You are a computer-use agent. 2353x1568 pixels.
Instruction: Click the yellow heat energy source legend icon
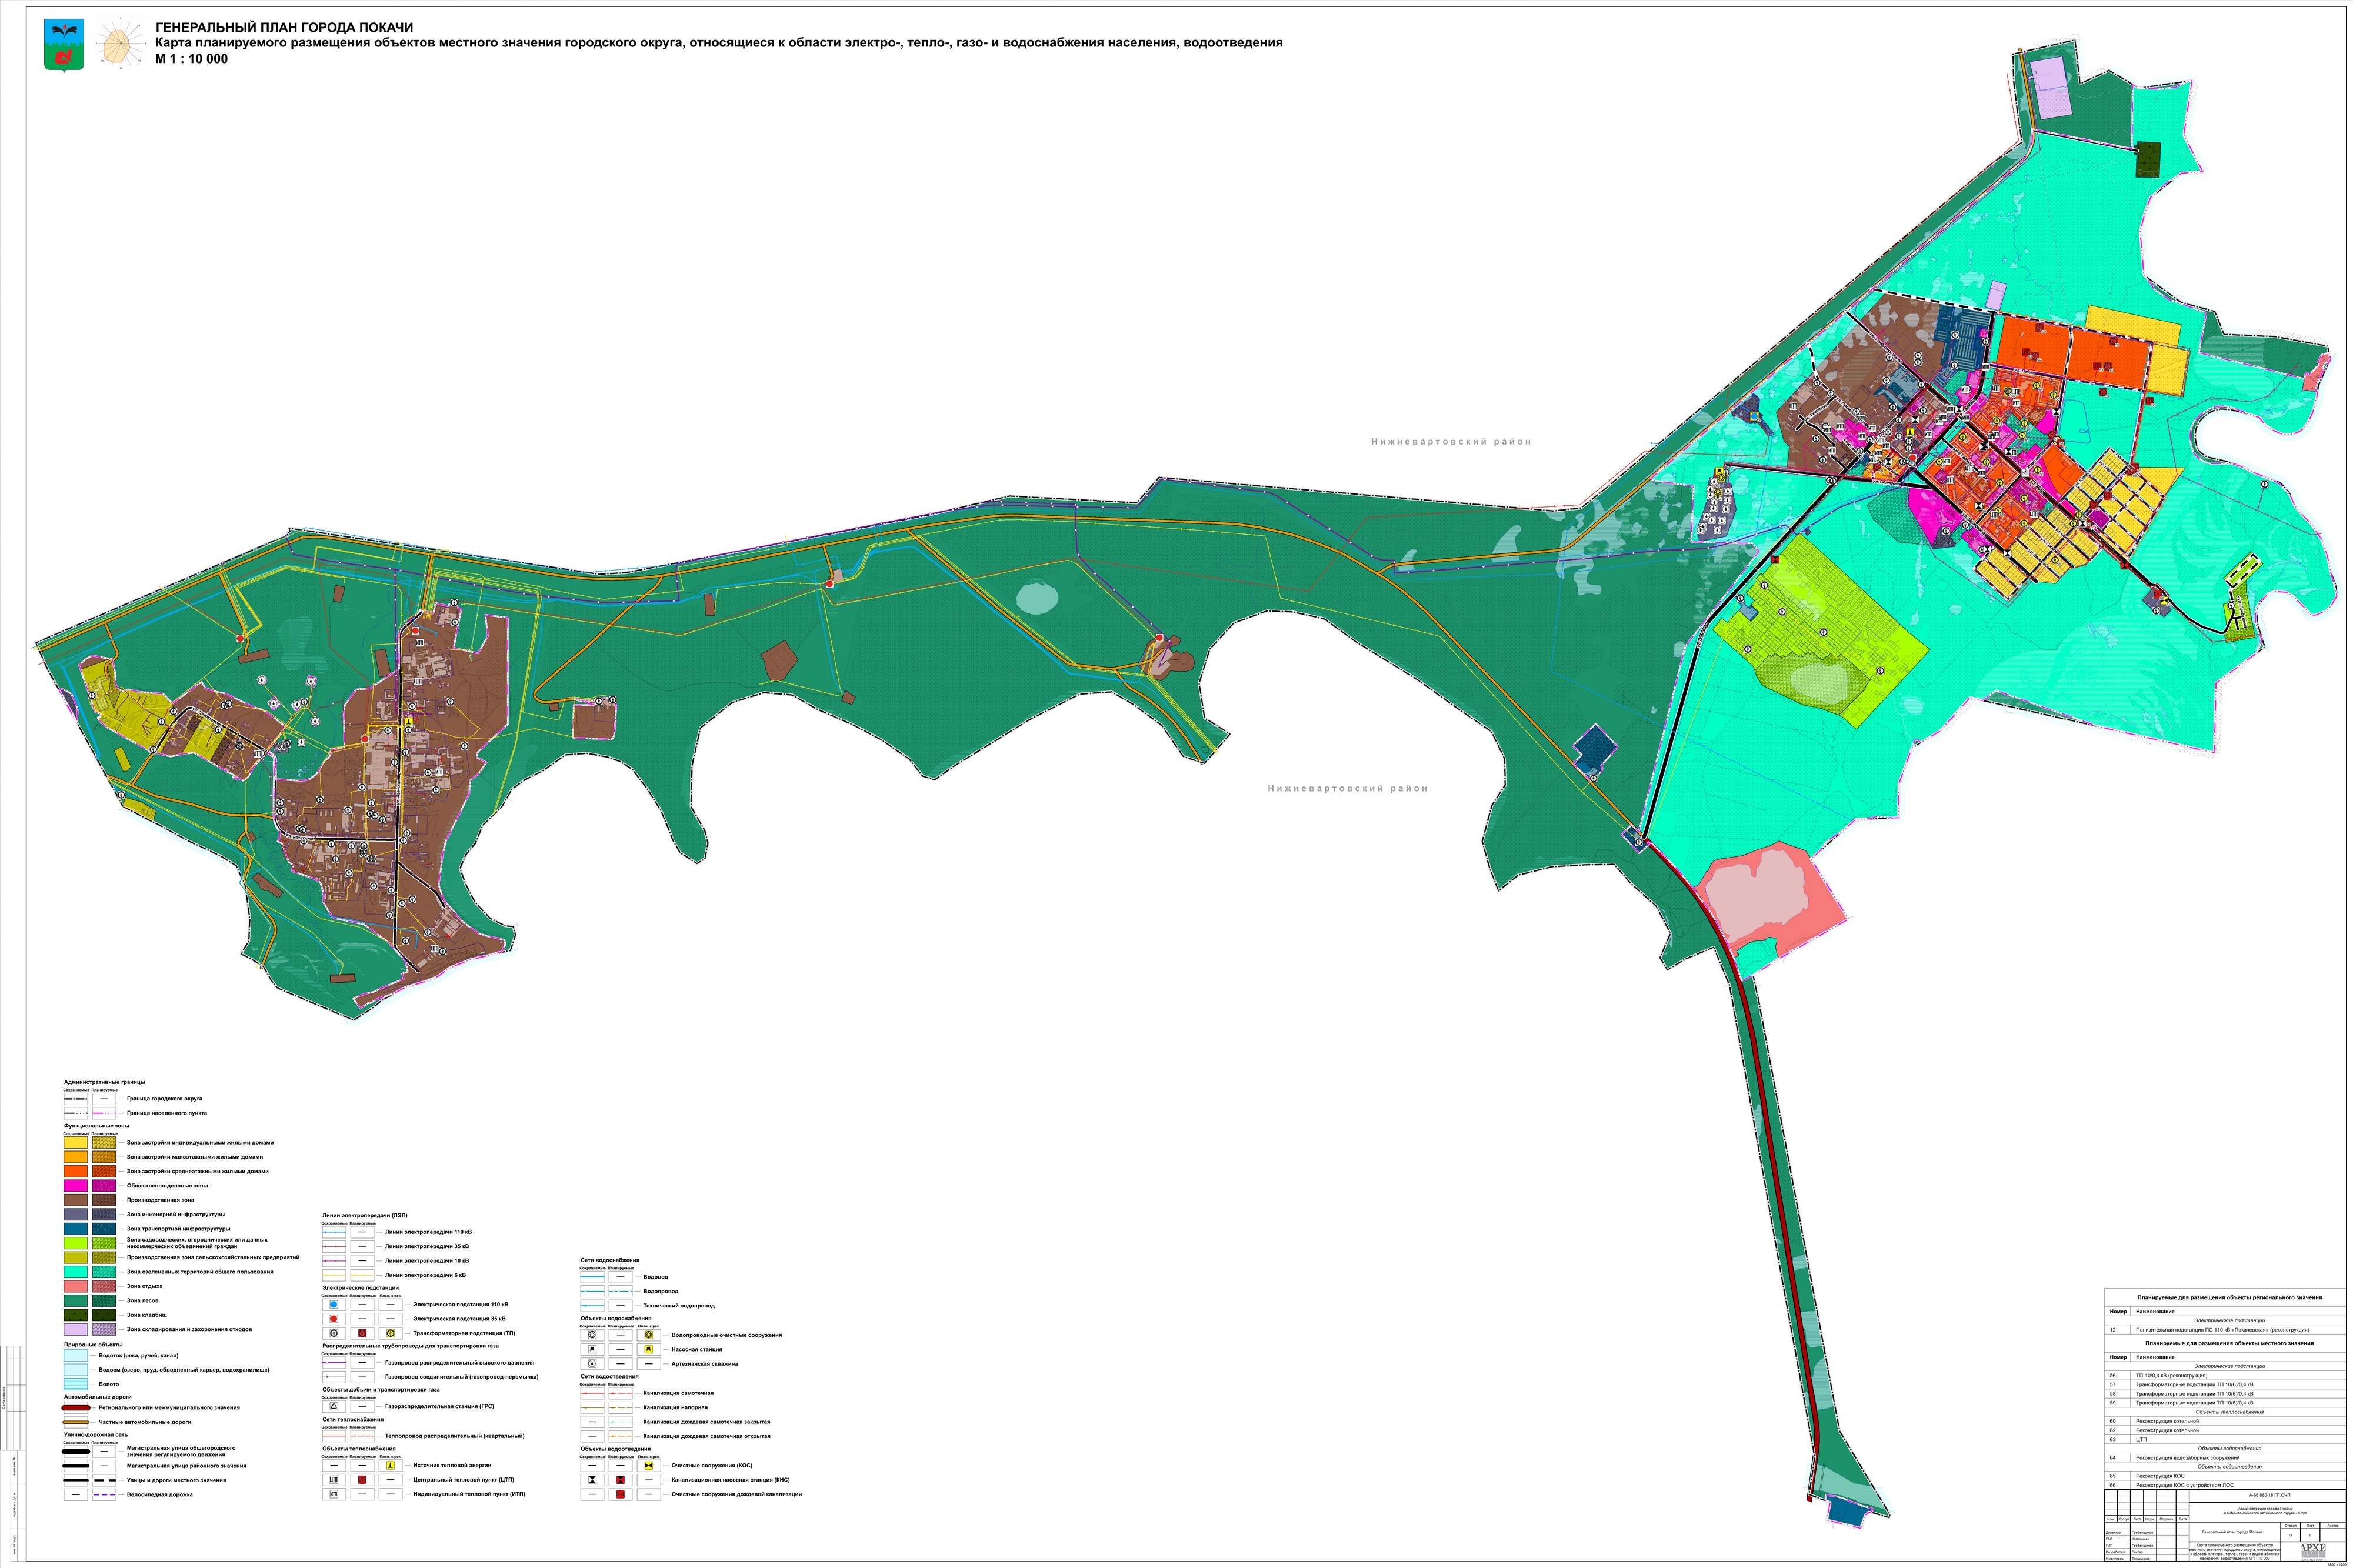pos(390,1465)
